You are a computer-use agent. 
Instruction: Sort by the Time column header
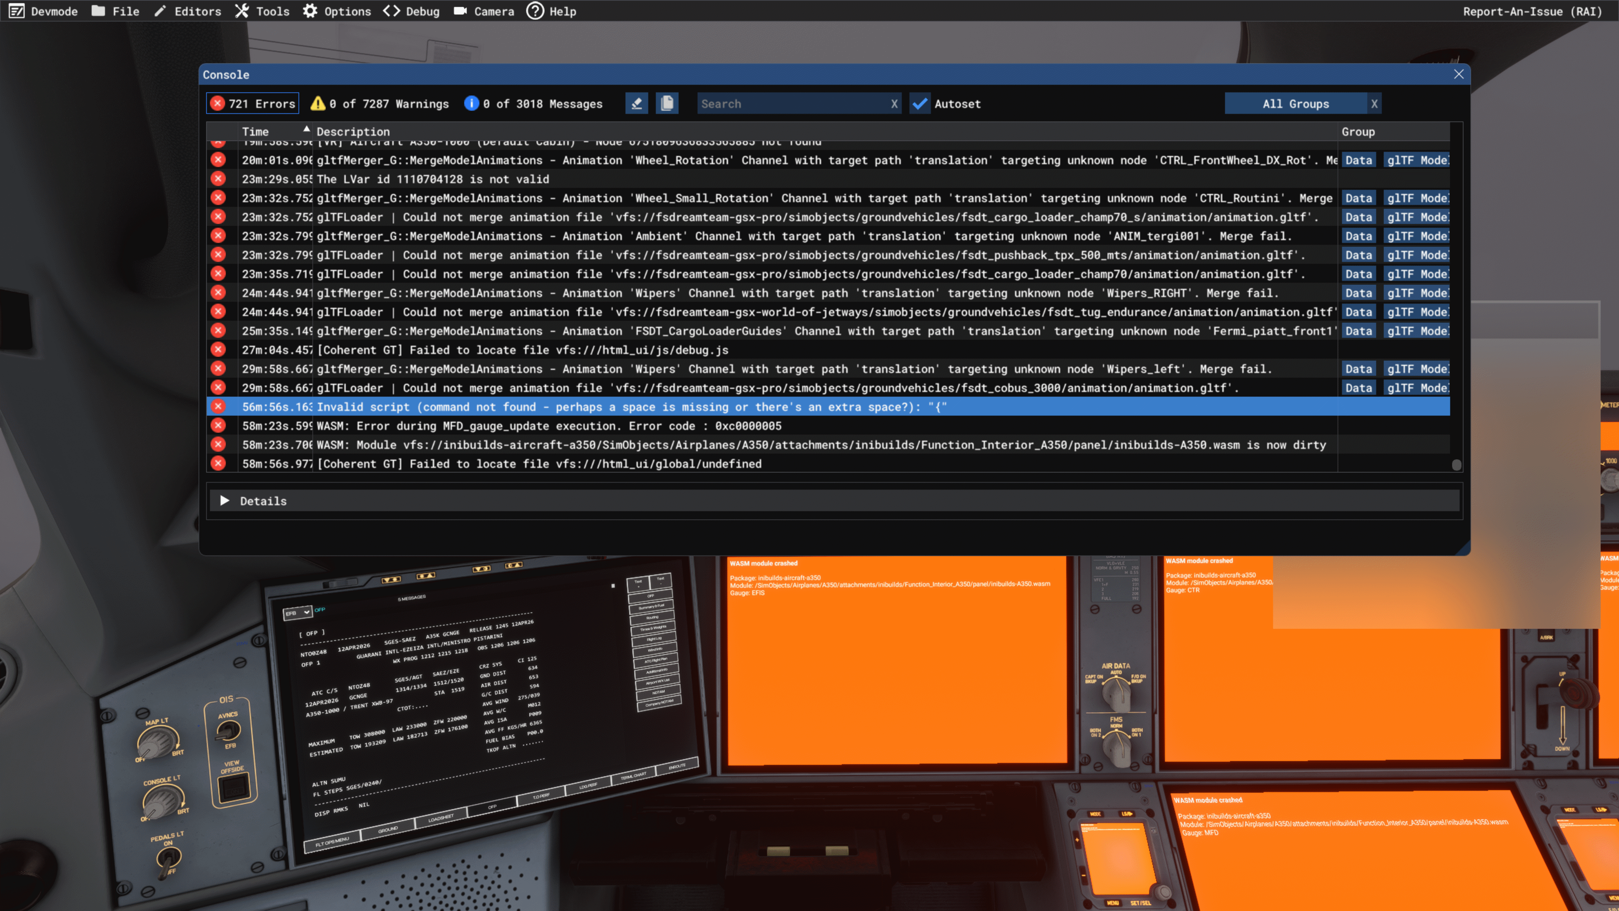click(255, 132)
